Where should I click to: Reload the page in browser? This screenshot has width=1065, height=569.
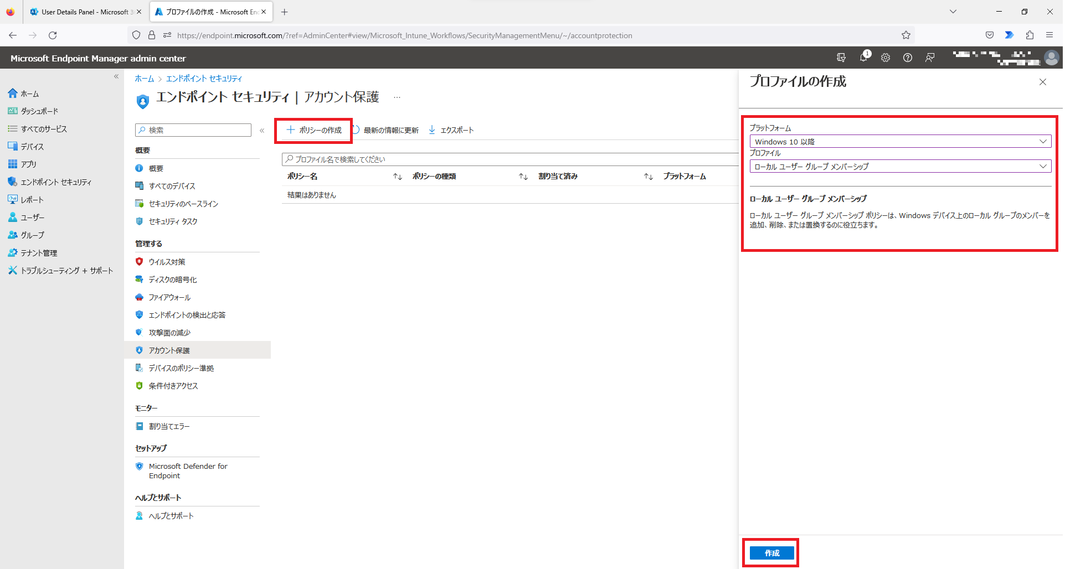(x=53, y=35)
